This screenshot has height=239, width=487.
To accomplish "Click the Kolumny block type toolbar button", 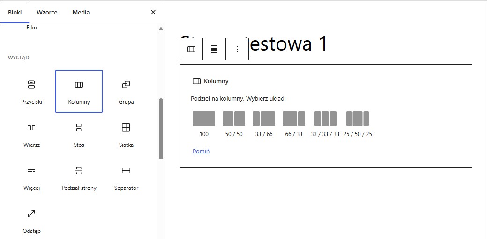I will 191,49.
